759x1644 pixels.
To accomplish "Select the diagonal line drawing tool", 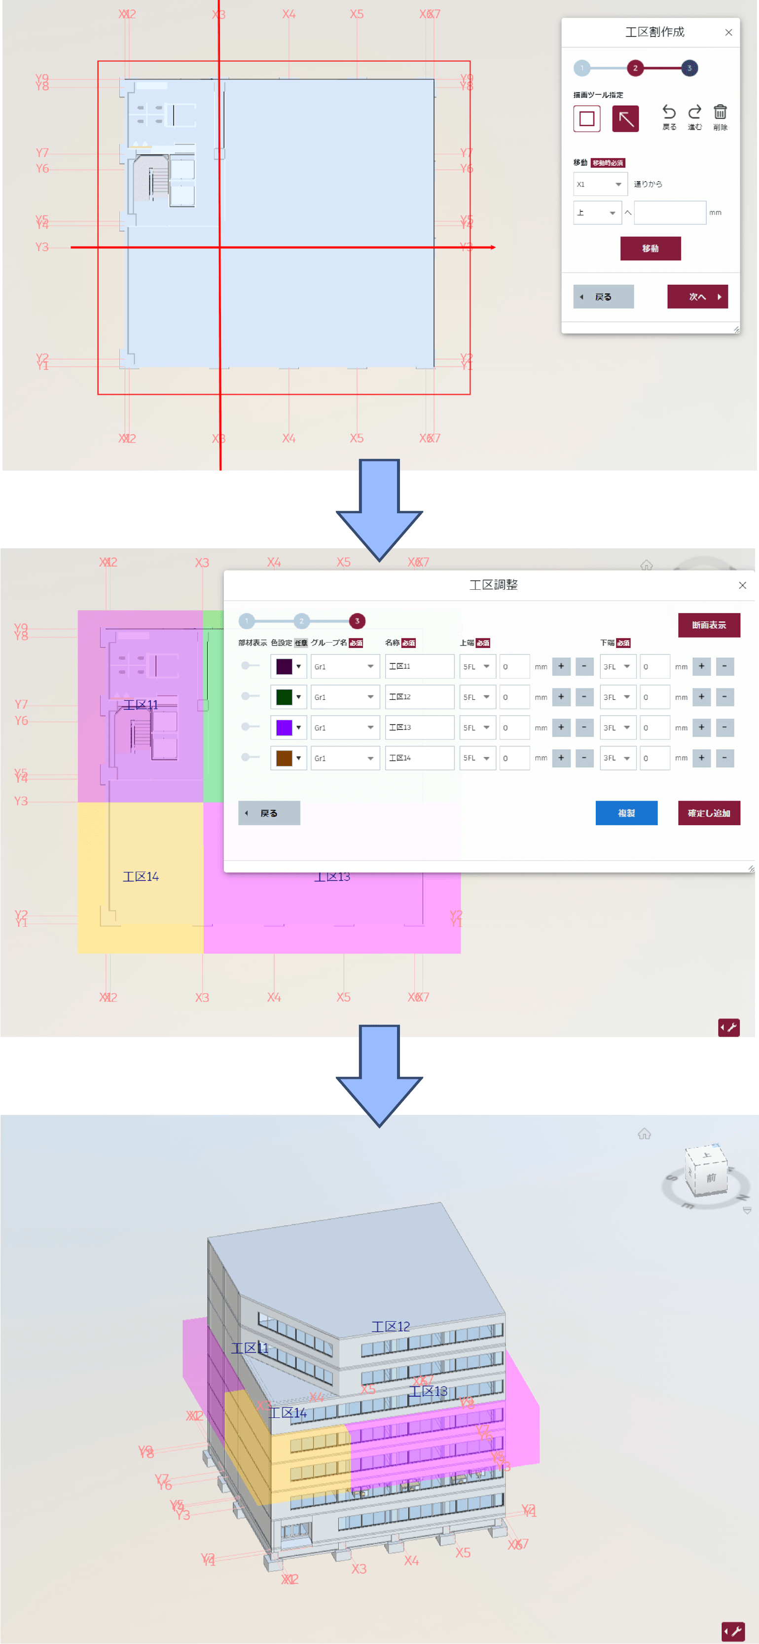I will [x=625, y=119].
